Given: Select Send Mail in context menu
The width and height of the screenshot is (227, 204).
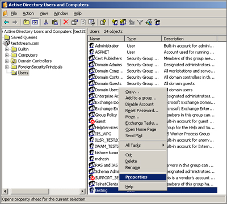Looking at the screenshot, I should click(x=134, y=135).
